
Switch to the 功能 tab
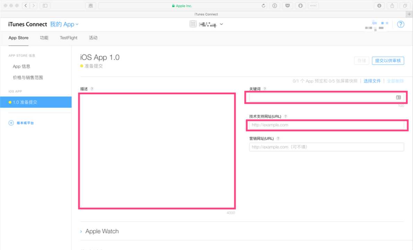[x=44, y=37]
